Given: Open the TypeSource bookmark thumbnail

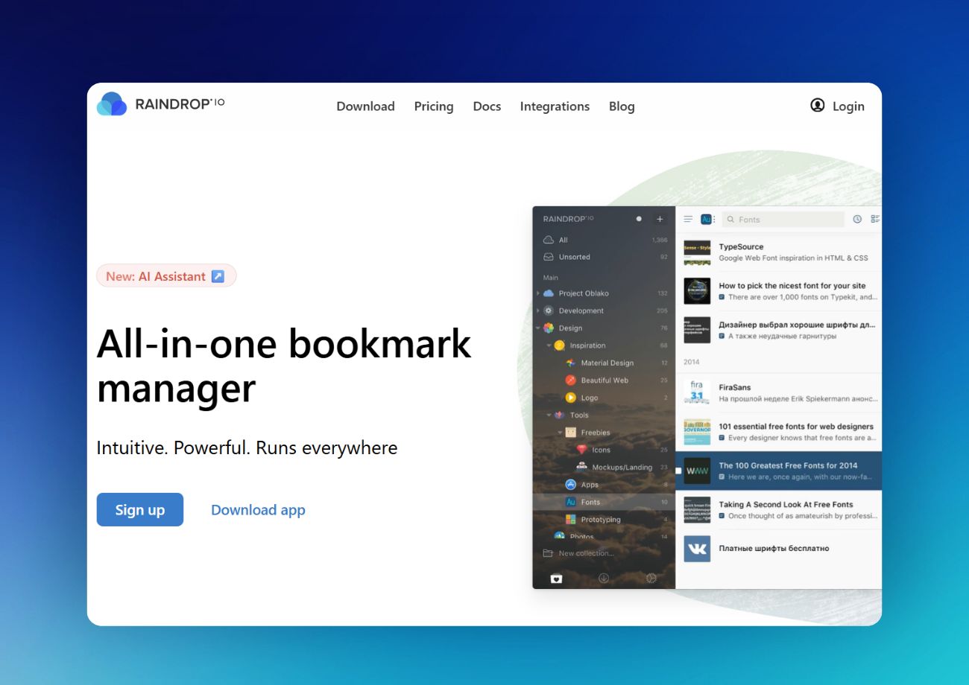Looking at the screenshot, I should 697,252.
